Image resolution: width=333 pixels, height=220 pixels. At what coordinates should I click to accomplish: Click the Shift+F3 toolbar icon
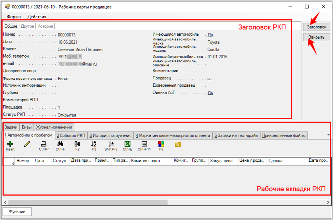pos(111,144)
